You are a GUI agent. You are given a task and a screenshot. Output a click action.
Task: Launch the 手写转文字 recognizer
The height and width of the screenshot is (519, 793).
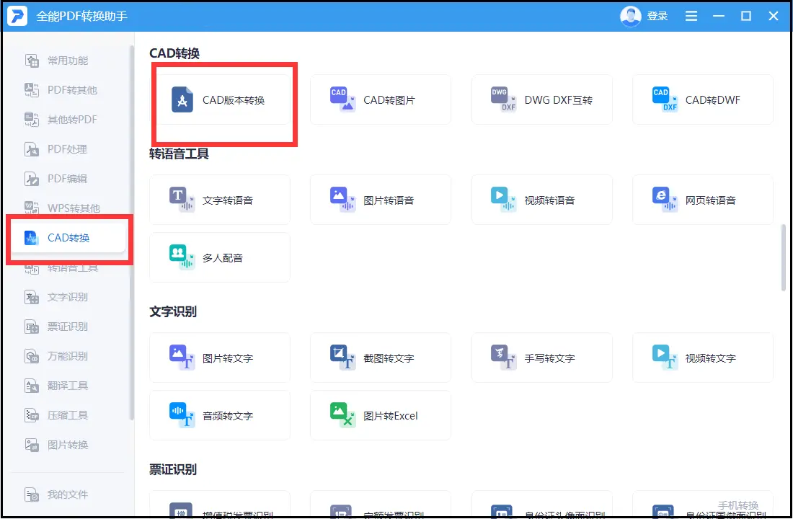point(541,358)
